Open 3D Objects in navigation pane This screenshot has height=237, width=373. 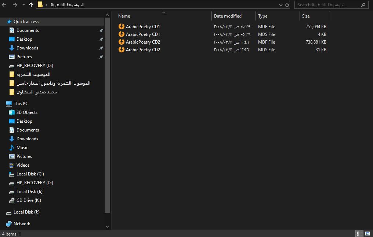(x=26, y=112)
